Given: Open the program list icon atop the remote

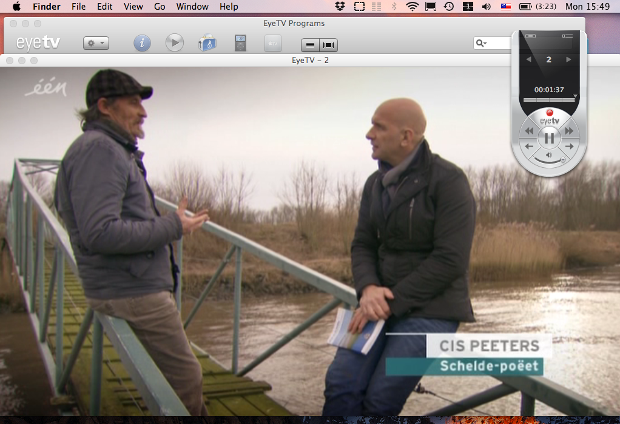Looking at the screenshot, I should [567, 36].
